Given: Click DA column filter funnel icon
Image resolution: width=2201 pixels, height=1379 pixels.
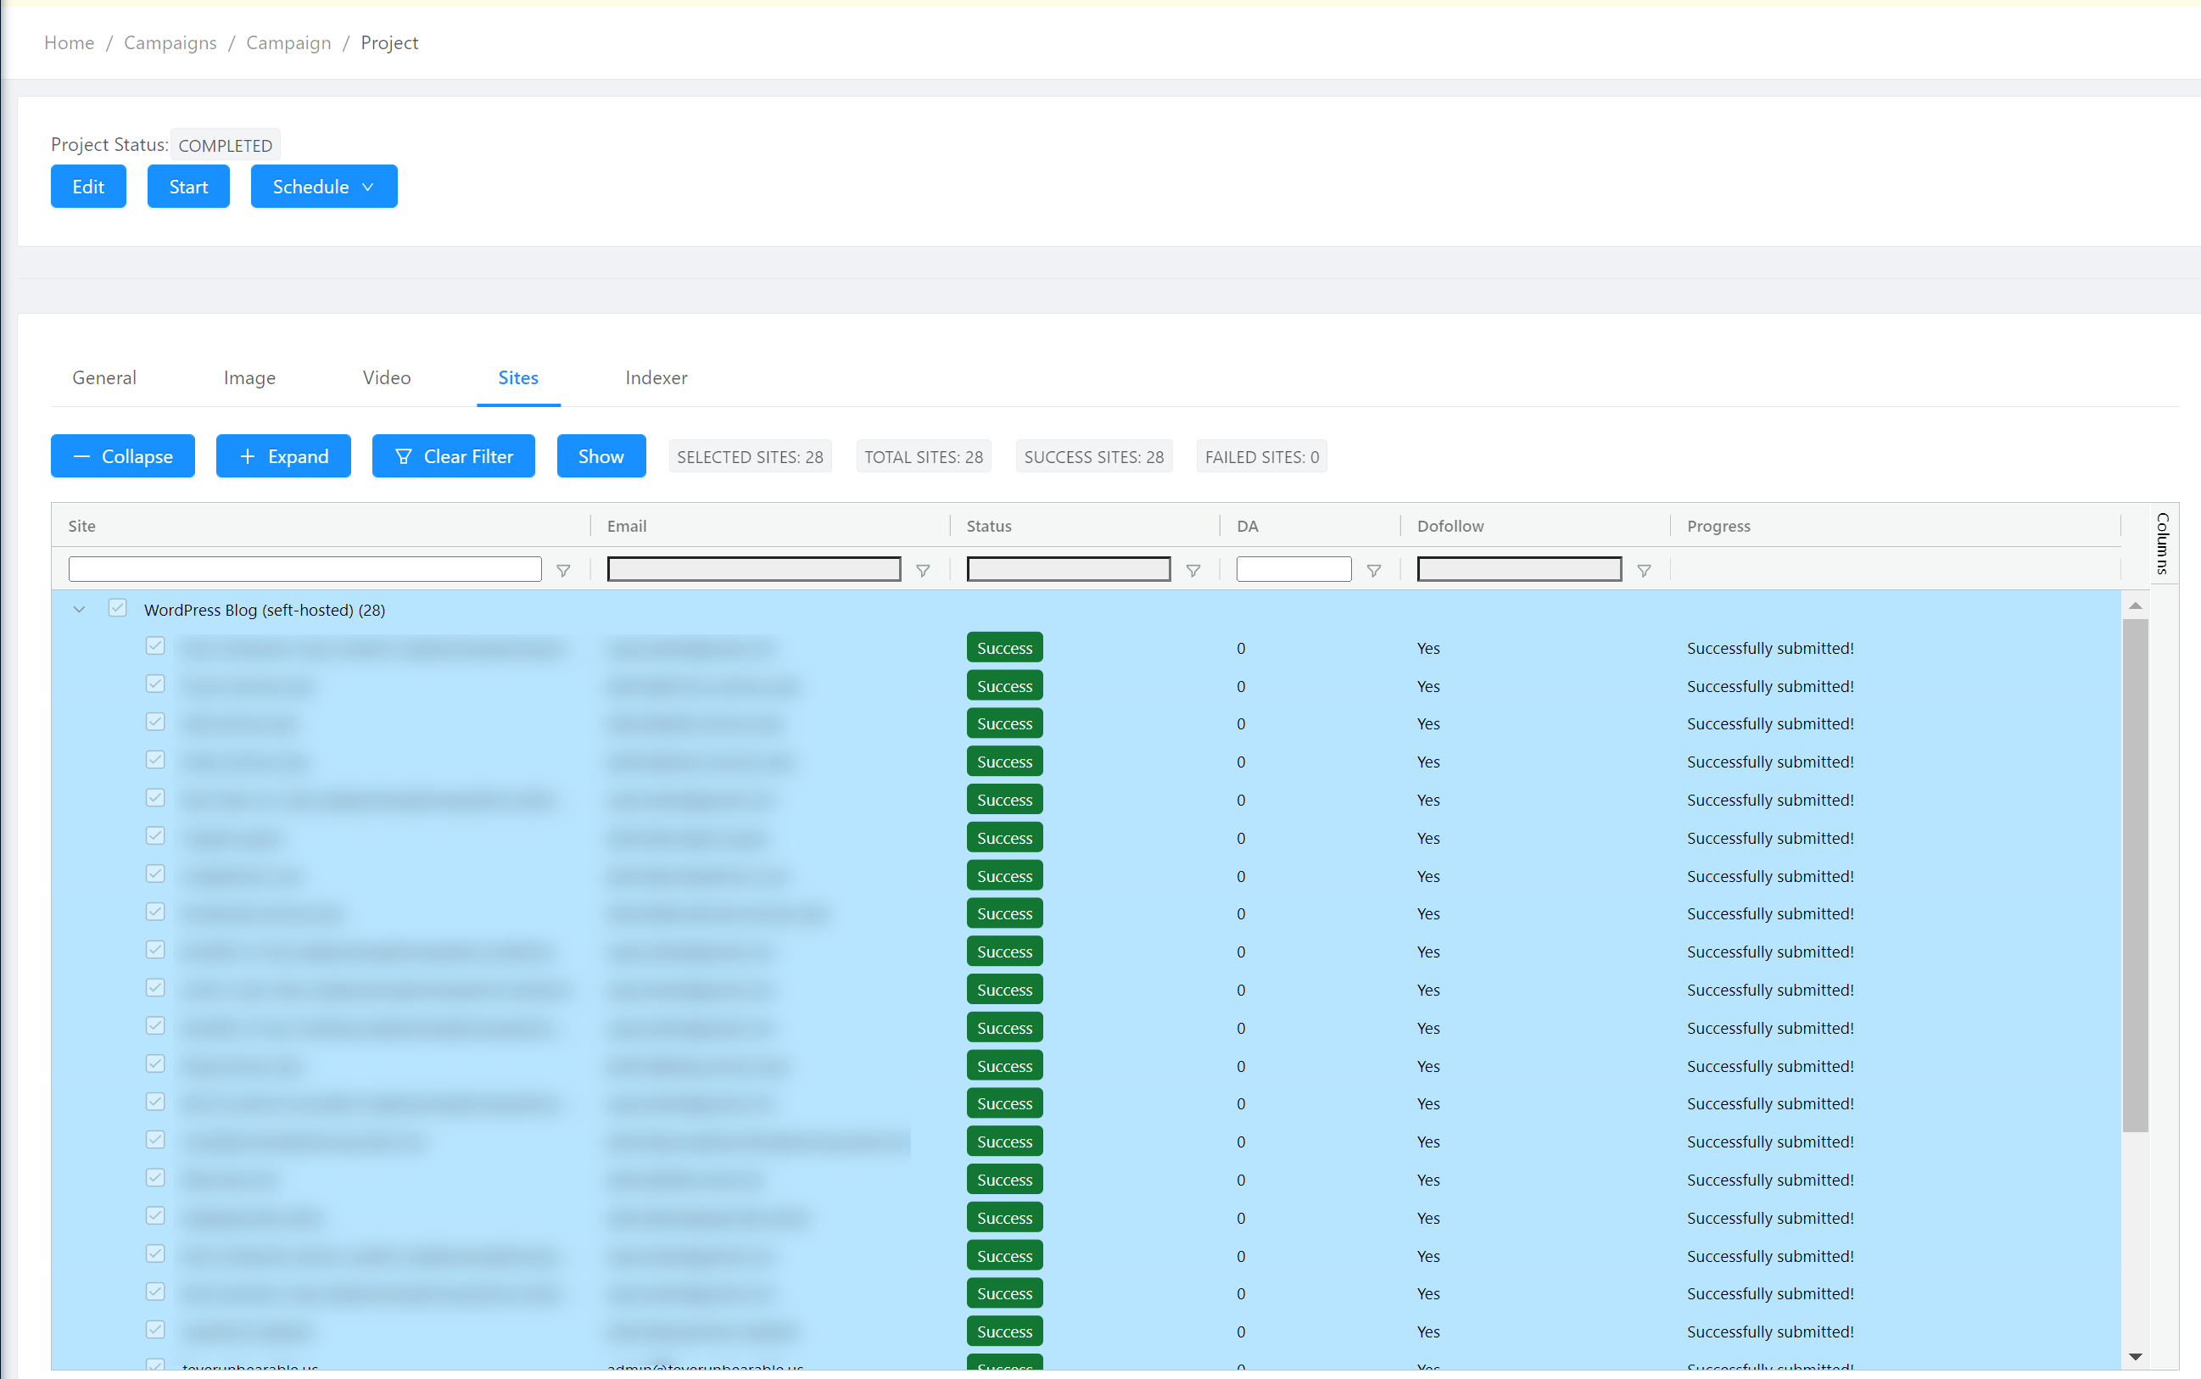Looking at the screenshot, I should (x=1373, y=570).
